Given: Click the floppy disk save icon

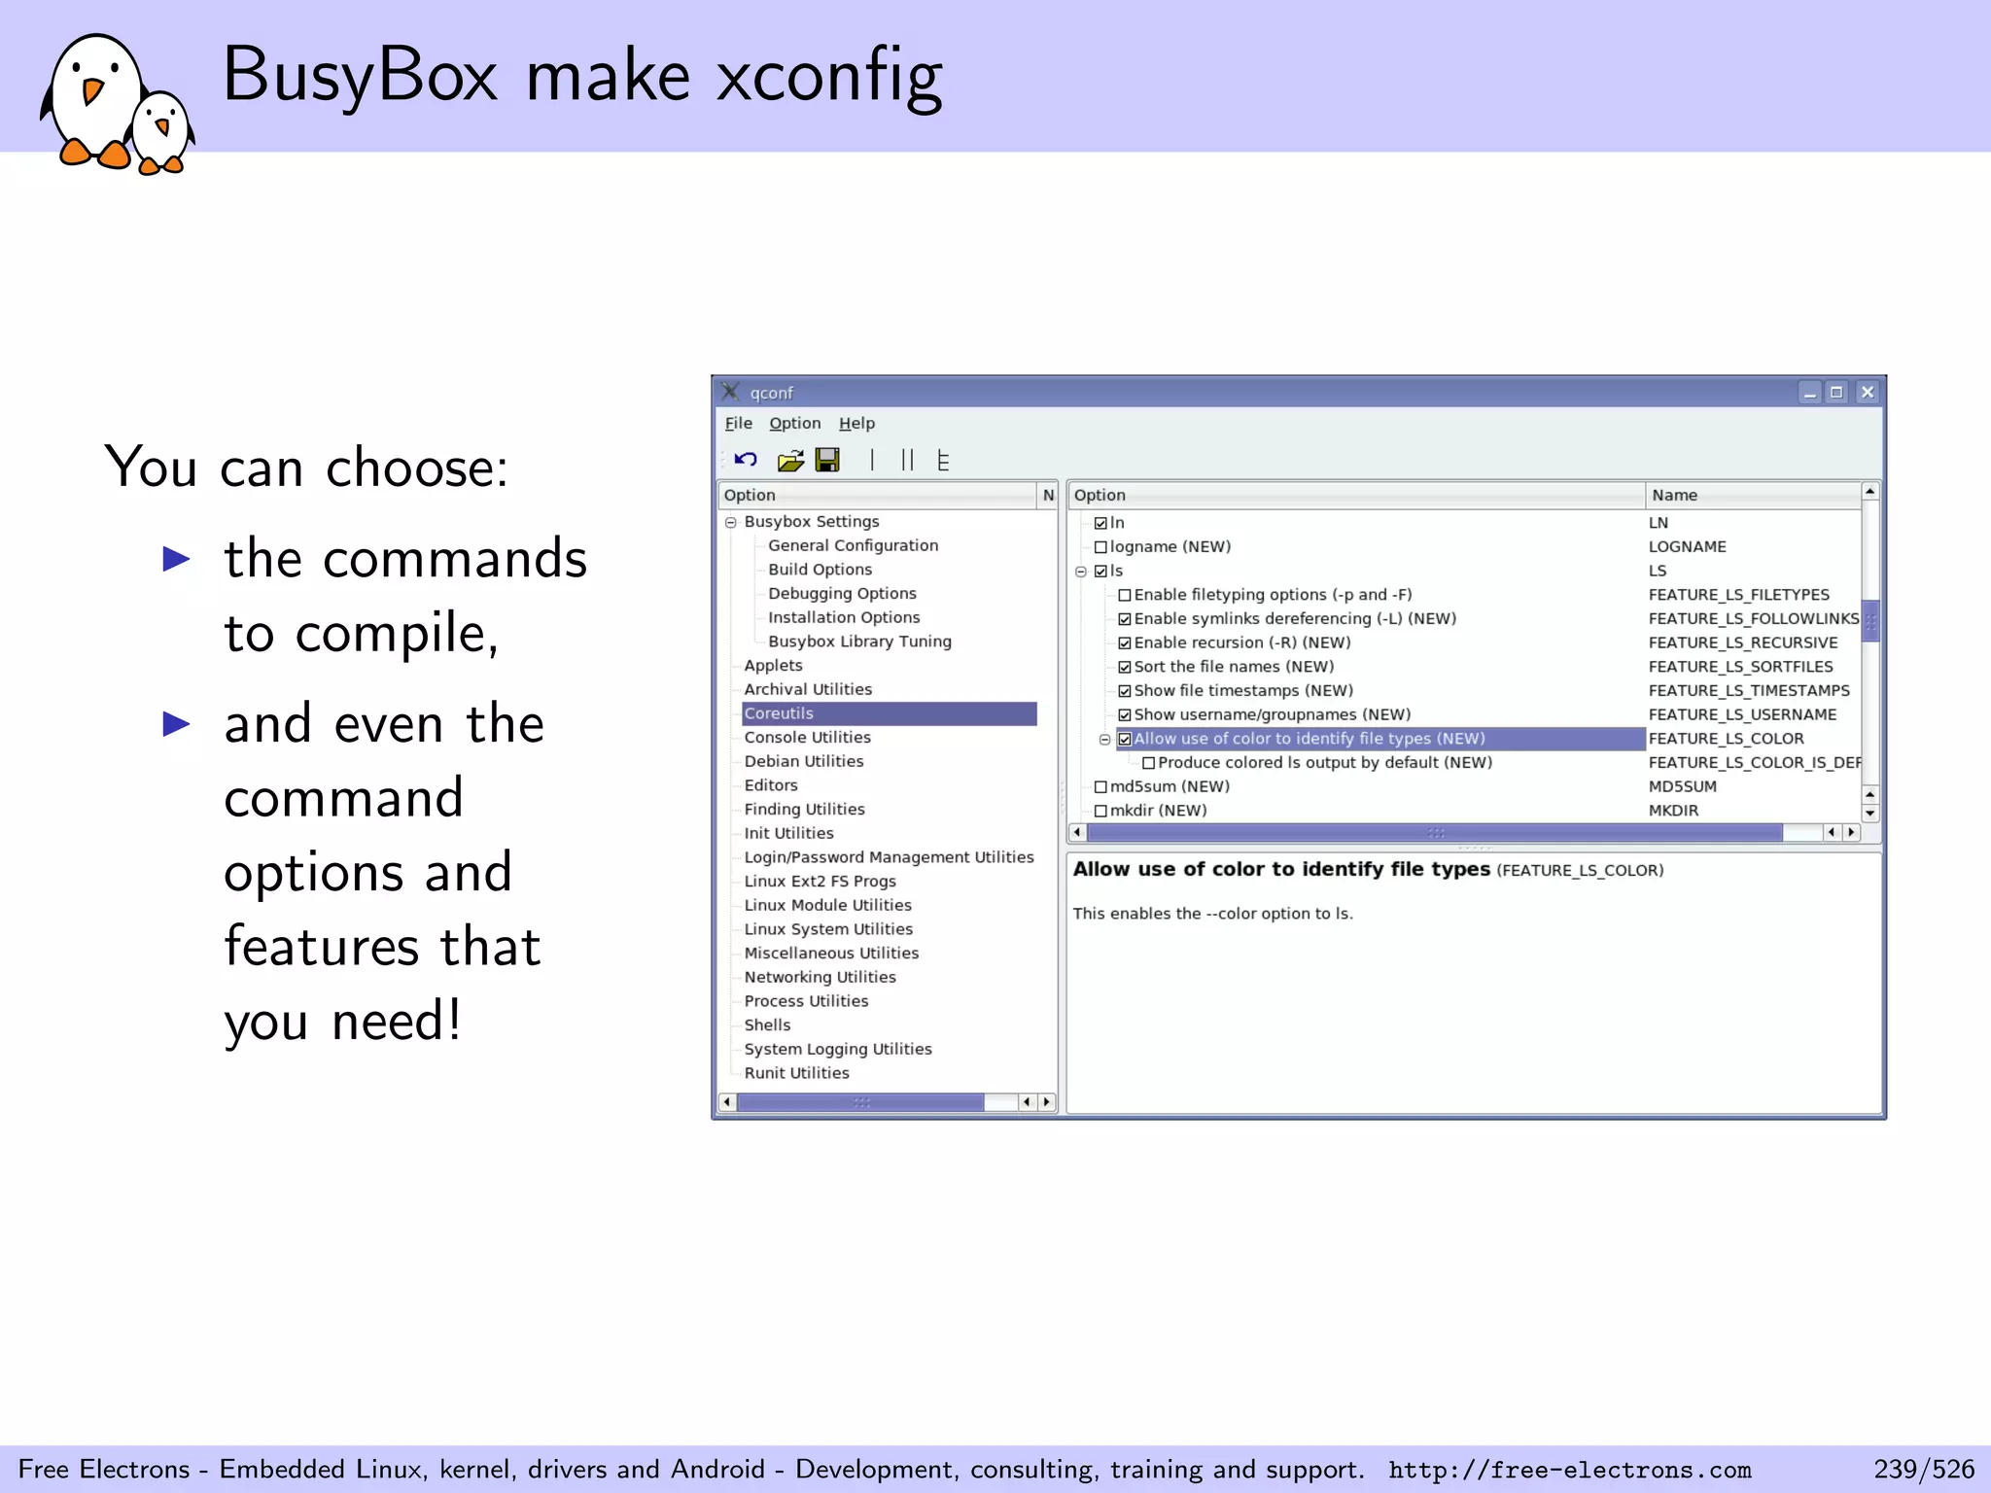Looking at the screenshot, I should 827,460.
